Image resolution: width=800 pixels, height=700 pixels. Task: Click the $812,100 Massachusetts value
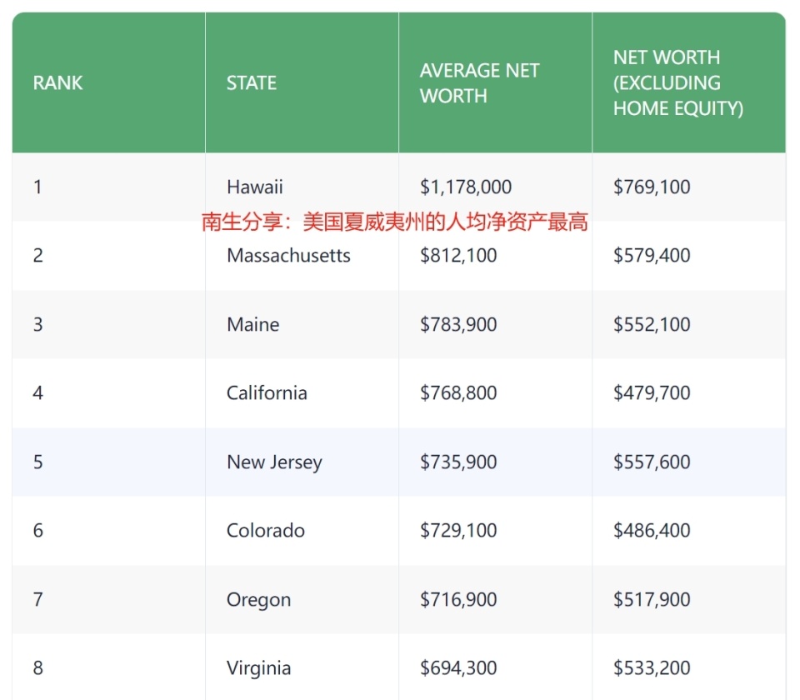pos(458,256)
